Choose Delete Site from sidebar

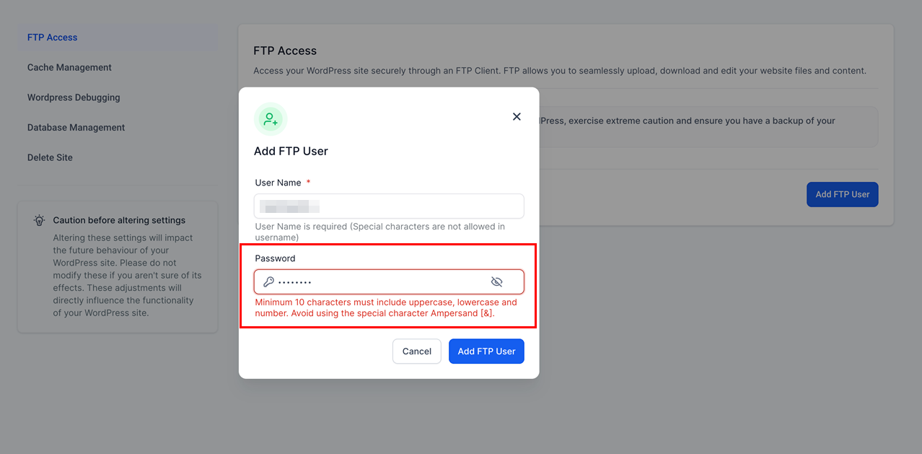click(50, 157)
